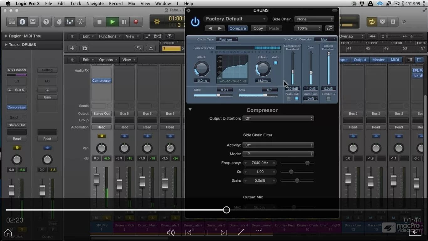The width and height of the screenshot is (428, 241).
Task: Switch mixer to the Master tab
Action: [x=378, y=60]
